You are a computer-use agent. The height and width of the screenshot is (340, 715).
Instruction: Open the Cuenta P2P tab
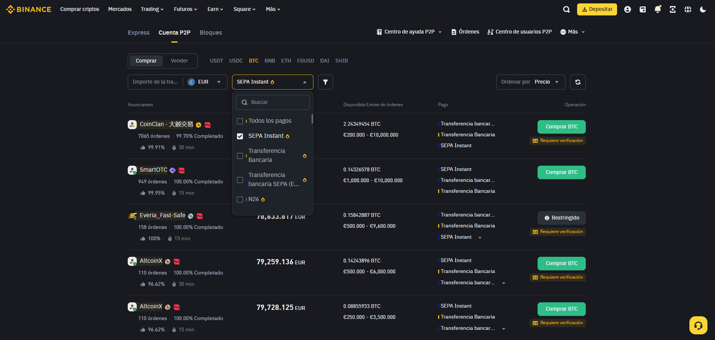pos(174,33)
